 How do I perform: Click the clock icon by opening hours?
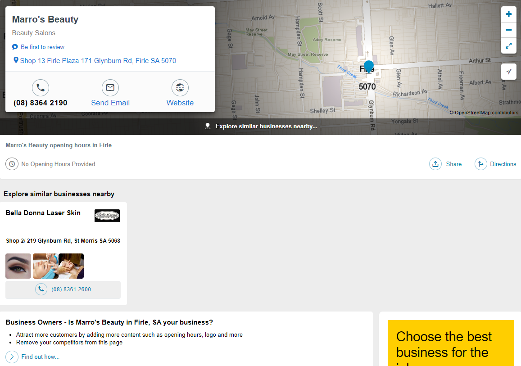point(12,164)
